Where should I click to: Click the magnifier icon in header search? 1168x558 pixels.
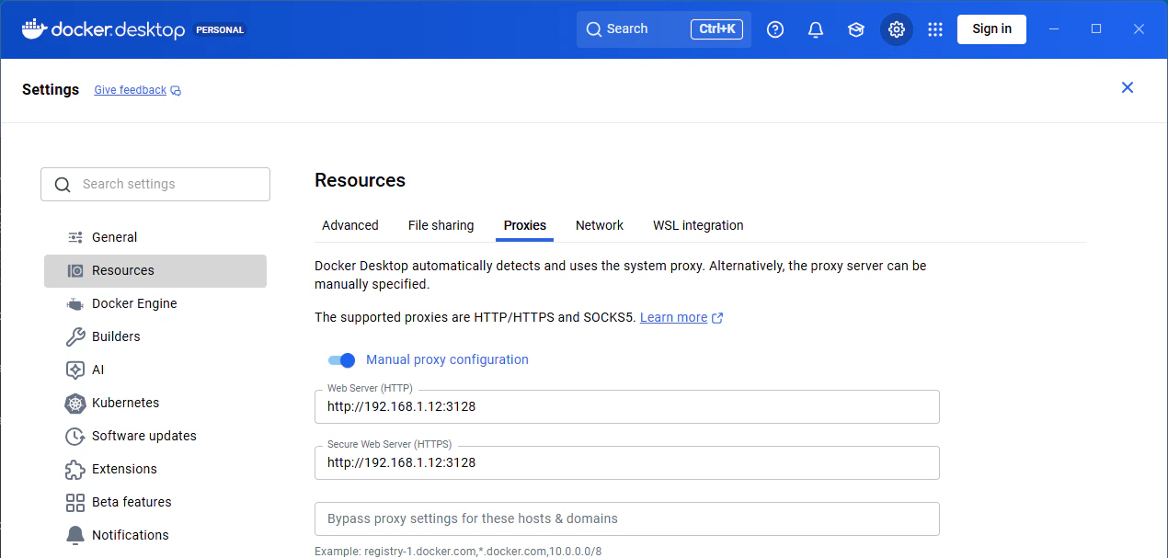[594, 29]
